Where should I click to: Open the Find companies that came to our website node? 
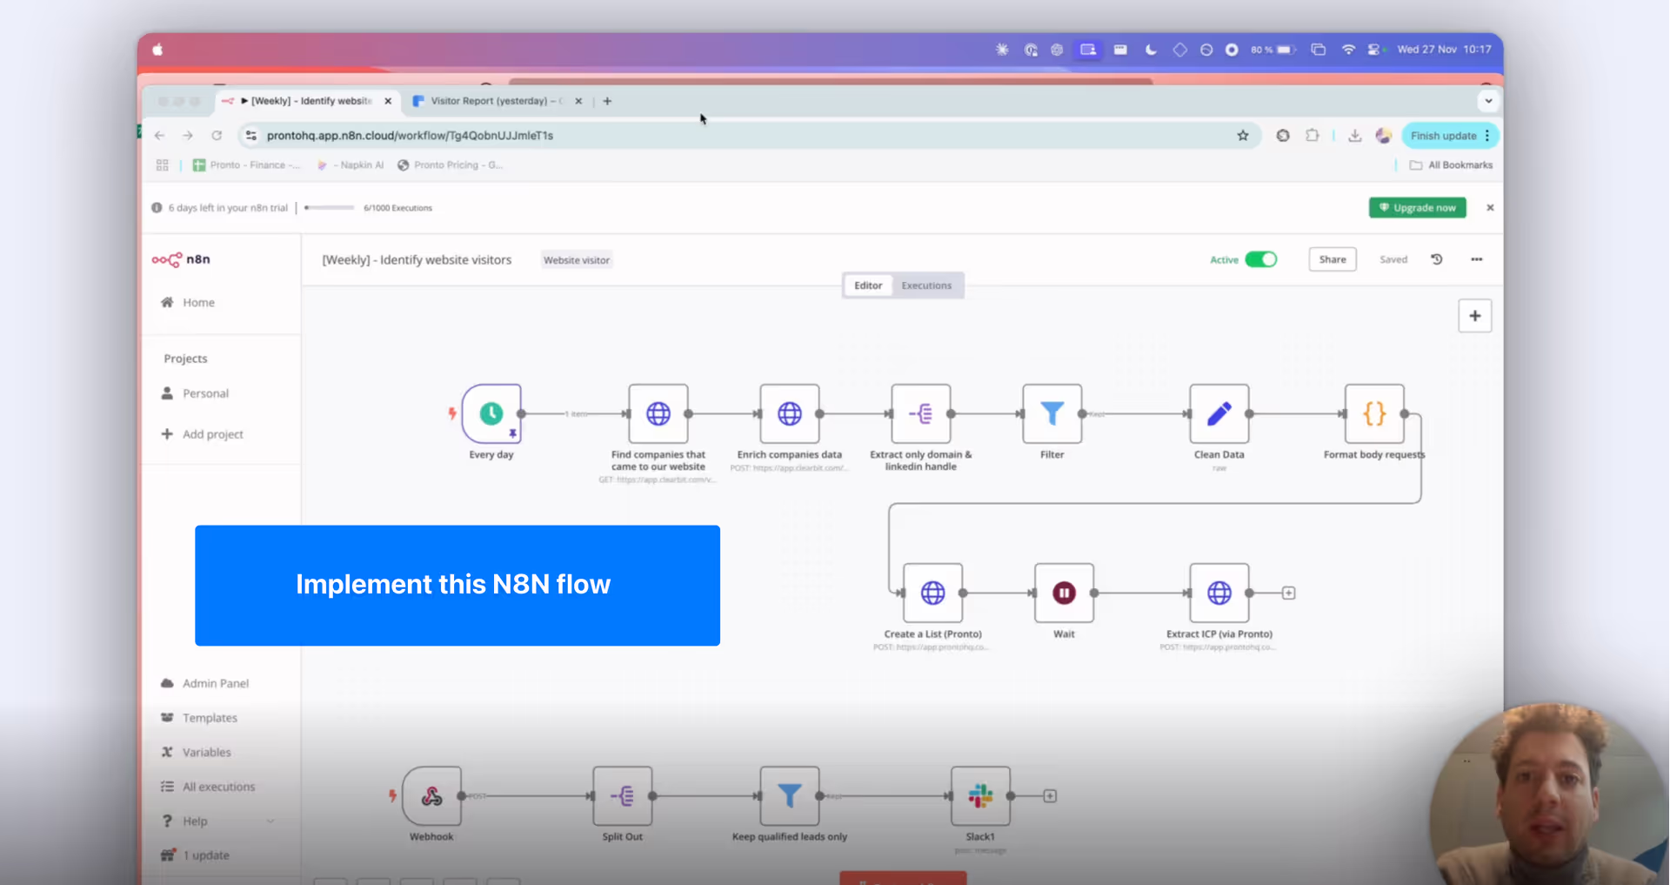(x=658, y=413)
